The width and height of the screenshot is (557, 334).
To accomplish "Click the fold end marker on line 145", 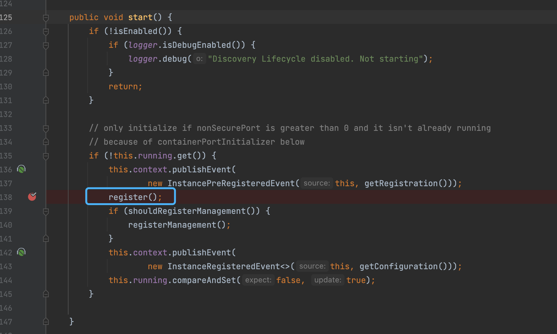I will pos(46,294).
